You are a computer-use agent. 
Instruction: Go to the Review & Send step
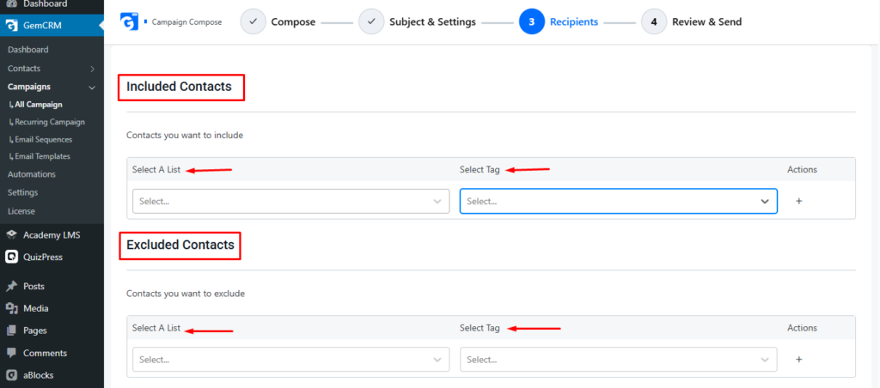click(x=706, y=21)
